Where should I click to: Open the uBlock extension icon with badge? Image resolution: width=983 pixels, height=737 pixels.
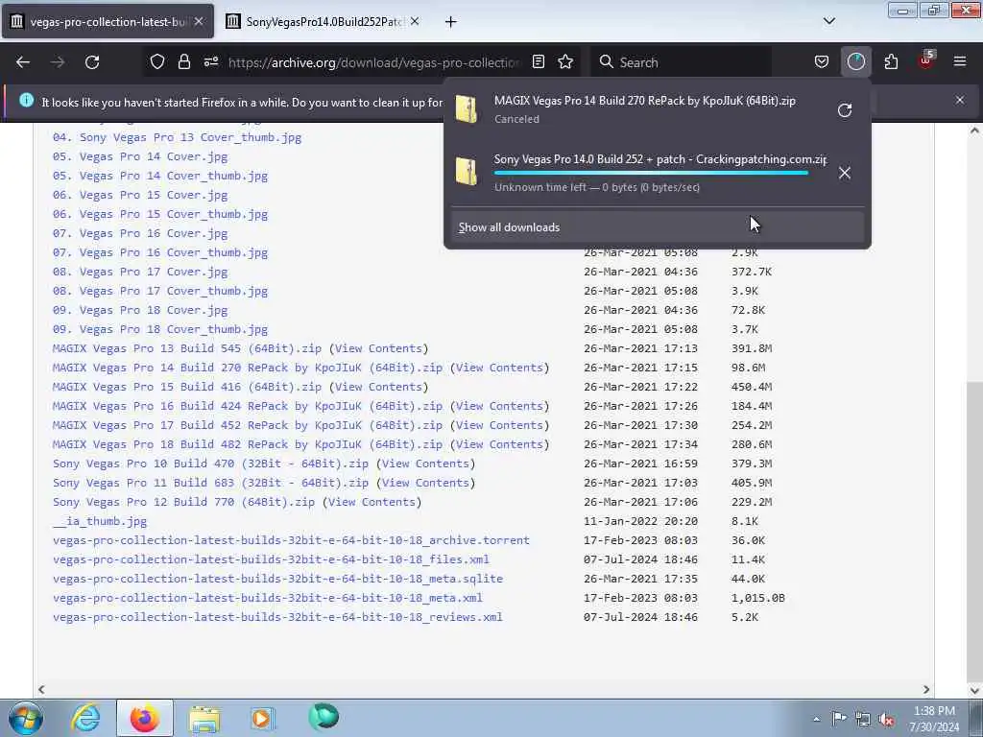[926, 60]
